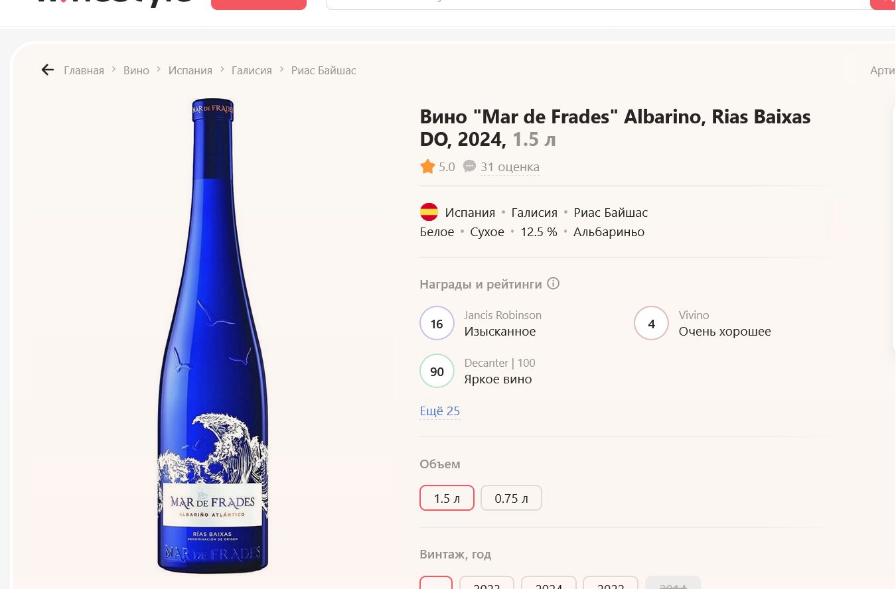Click the Альбариньо grape variety link

click(609, 232)
